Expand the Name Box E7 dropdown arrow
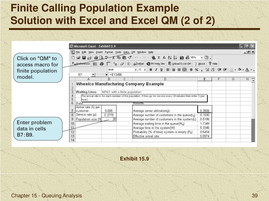The height and width of the screenshot is (201, 269). (93, 75)
